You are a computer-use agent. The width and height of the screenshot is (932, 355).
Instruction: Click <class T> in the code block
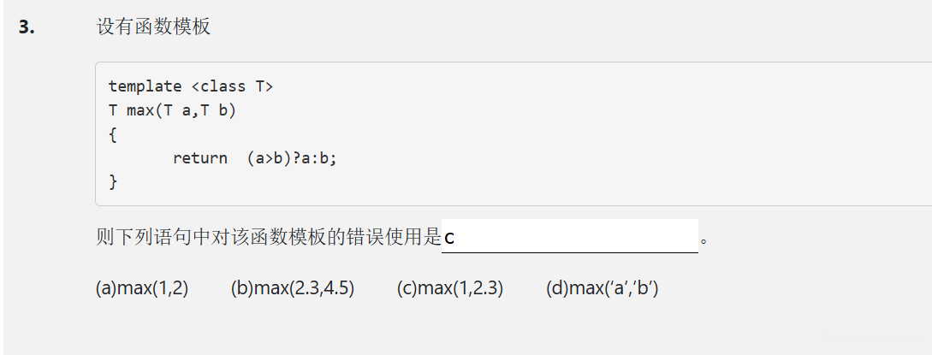(x=232, y=86)
